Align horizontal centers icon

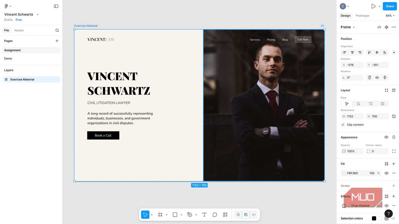352,53
